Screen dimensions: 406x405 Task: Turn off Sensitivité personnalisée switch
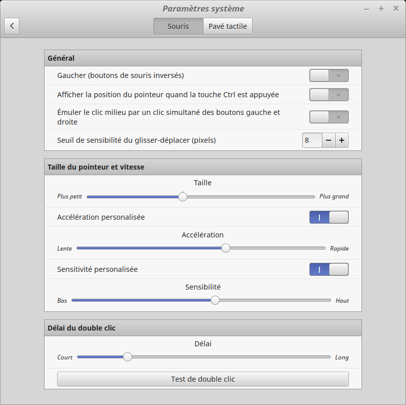point(329,269)
